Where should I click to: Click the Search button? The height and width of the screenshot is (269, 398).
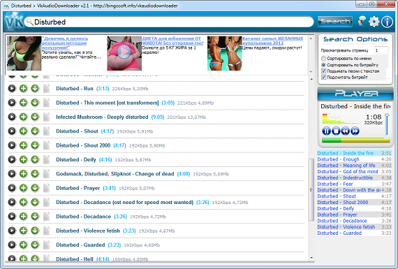click(x=335, y=22)
